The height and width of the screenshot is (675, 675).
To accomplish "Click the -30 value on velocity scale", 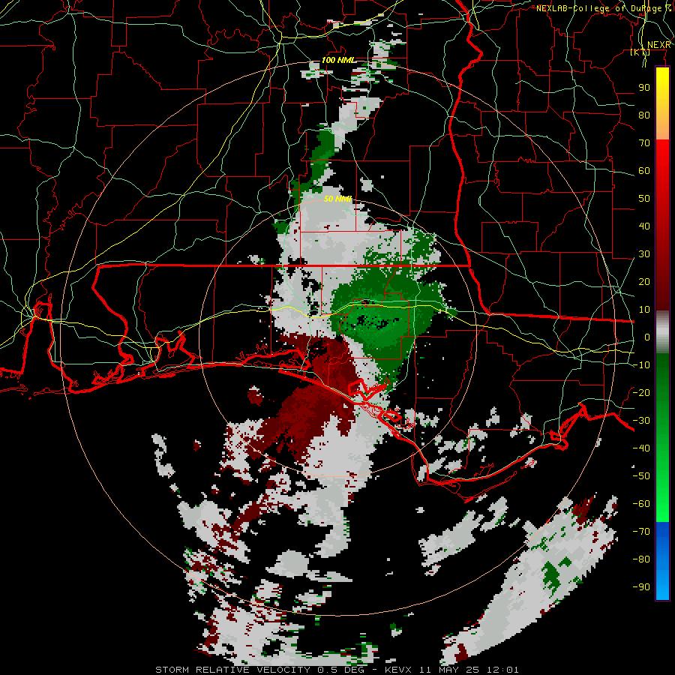I will 641,421.
